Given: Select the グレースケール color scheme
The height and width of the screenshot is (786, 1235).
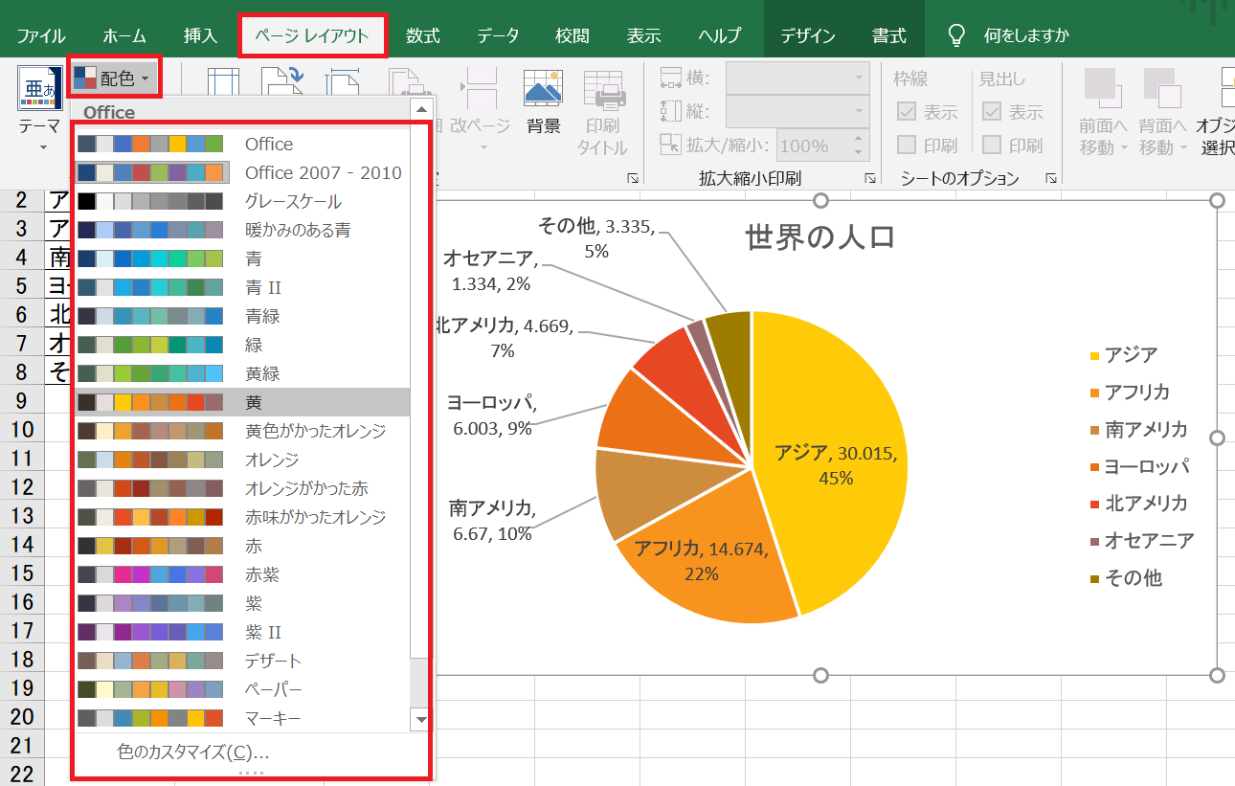Looking at the screenshot, I should coord(293,202).
